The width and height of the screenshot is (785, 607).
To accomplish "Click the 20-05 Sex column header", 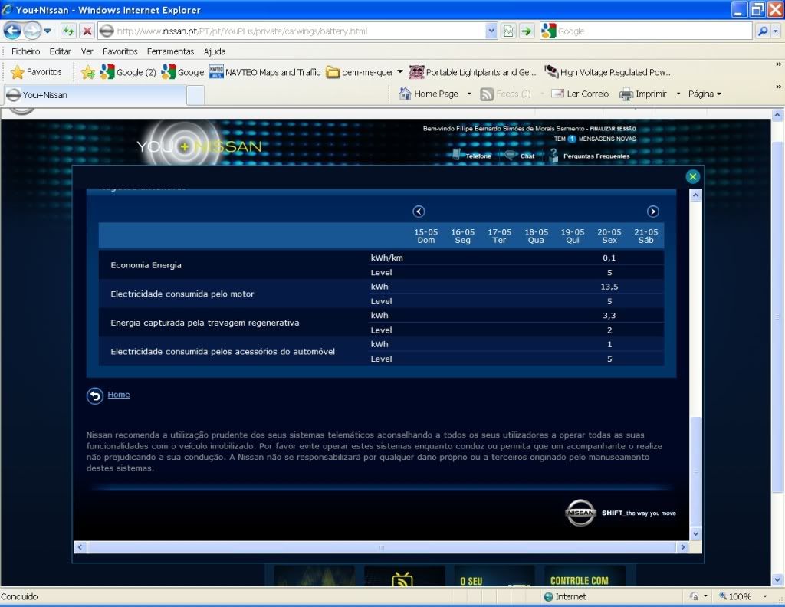I will [609, 236].
